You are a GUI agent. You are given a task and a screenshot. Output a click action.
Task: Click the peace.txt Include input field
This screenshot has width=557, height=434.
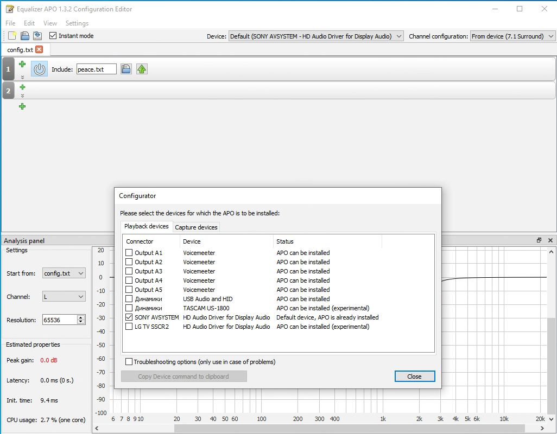(x=96, y=69)
